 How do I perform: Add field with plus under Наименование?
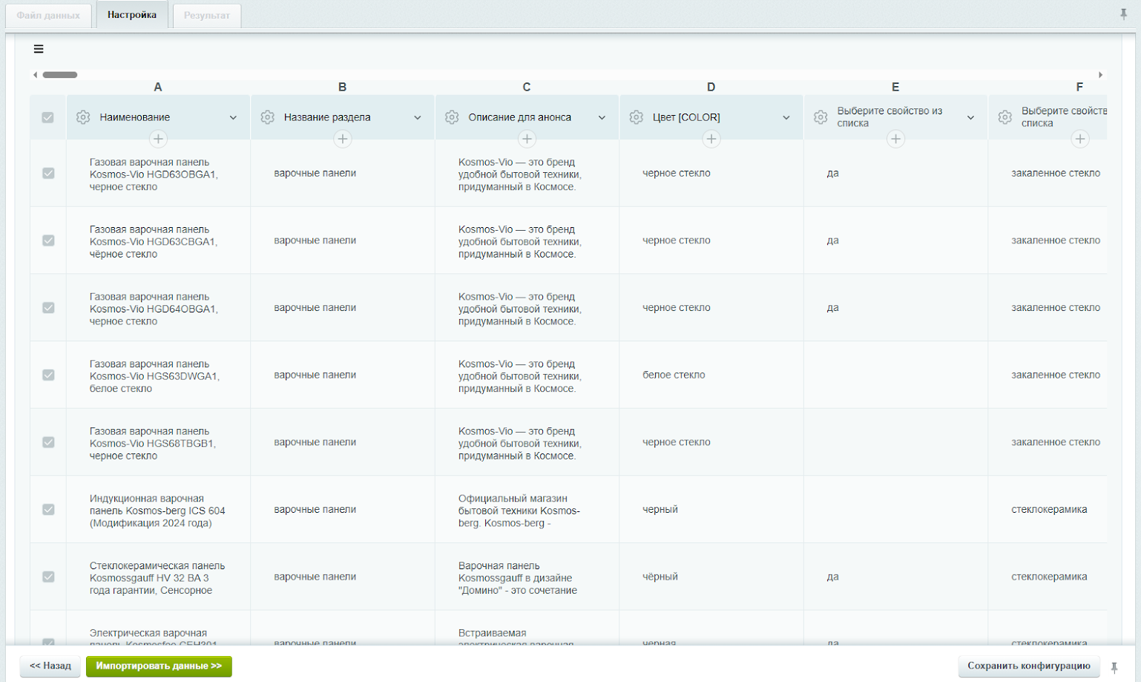[x=158, y=139]
